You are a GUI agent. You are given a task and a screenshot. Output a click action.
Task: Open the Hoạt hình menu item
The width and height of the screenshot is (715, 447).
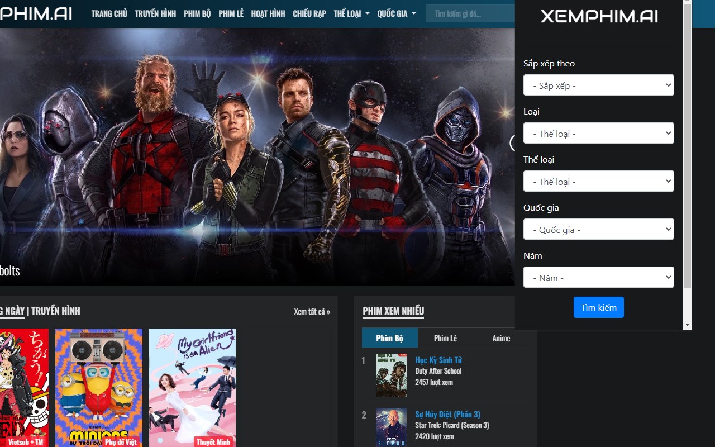coord(268,13)
